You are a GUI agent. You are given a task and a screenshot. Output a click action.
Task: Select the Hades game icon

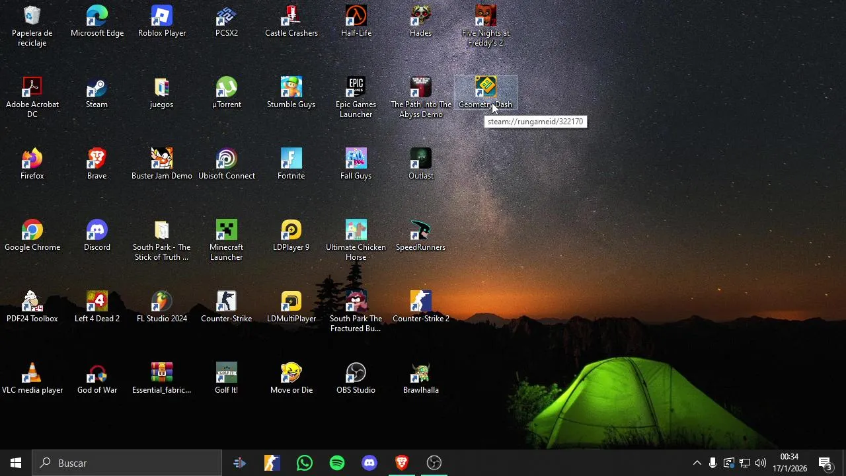420,22
